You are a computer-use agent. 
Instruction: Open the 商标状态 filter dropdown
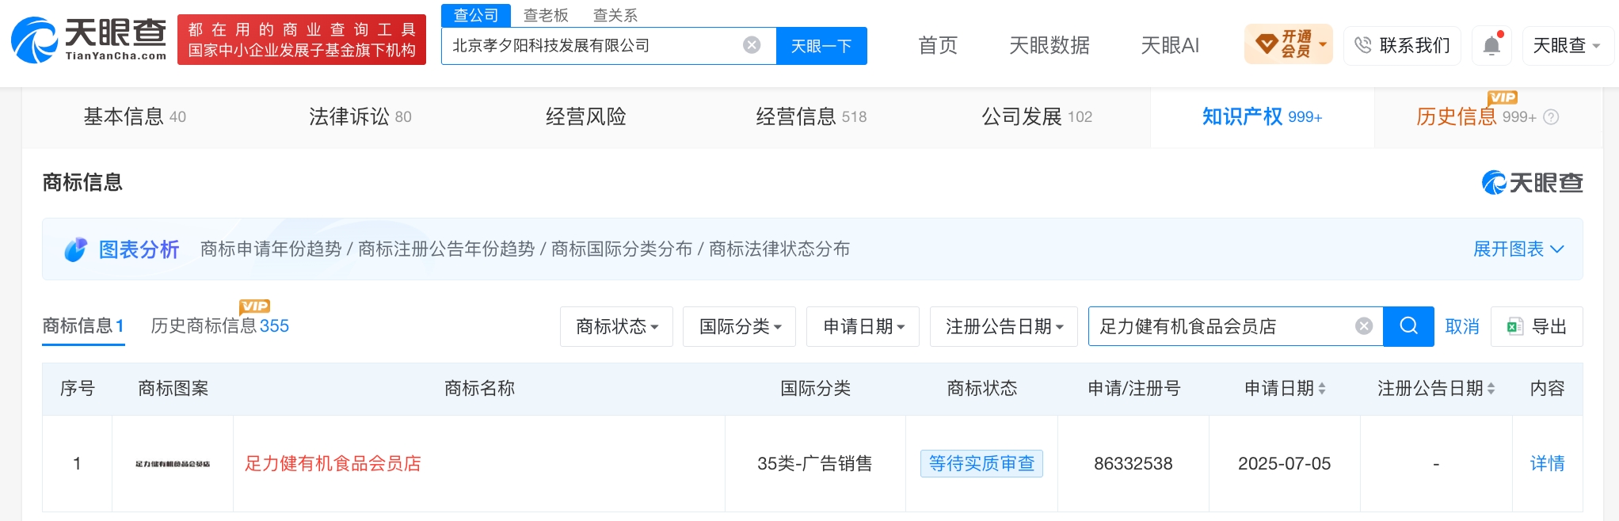click(x=616, y=326)
